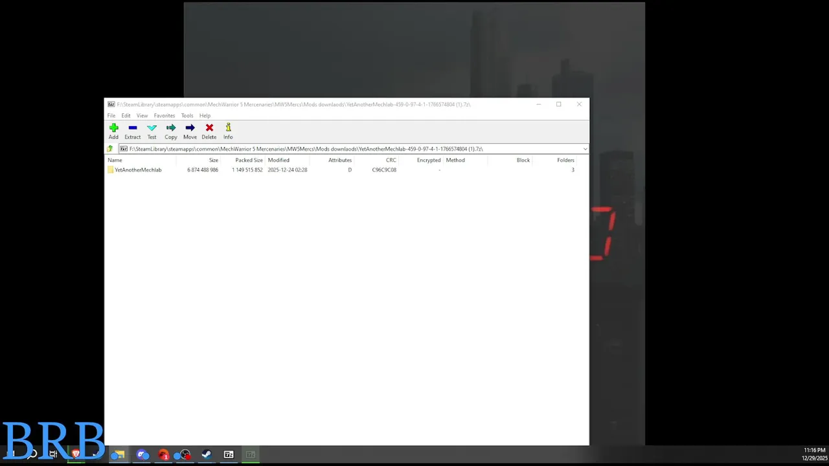Open the View menu
Image resolution: width=829 pixels, height=466 pixels.
(142, 116)
